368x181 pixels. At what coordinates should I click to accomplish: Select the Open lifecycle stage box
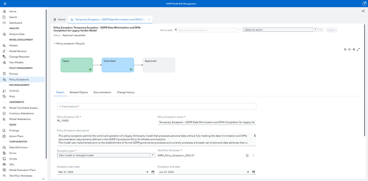[77, 65]
